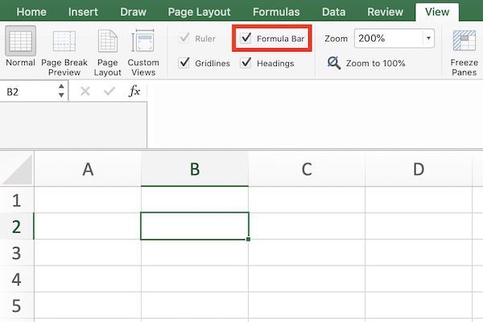Click the cancel X in formula bar

85,91
